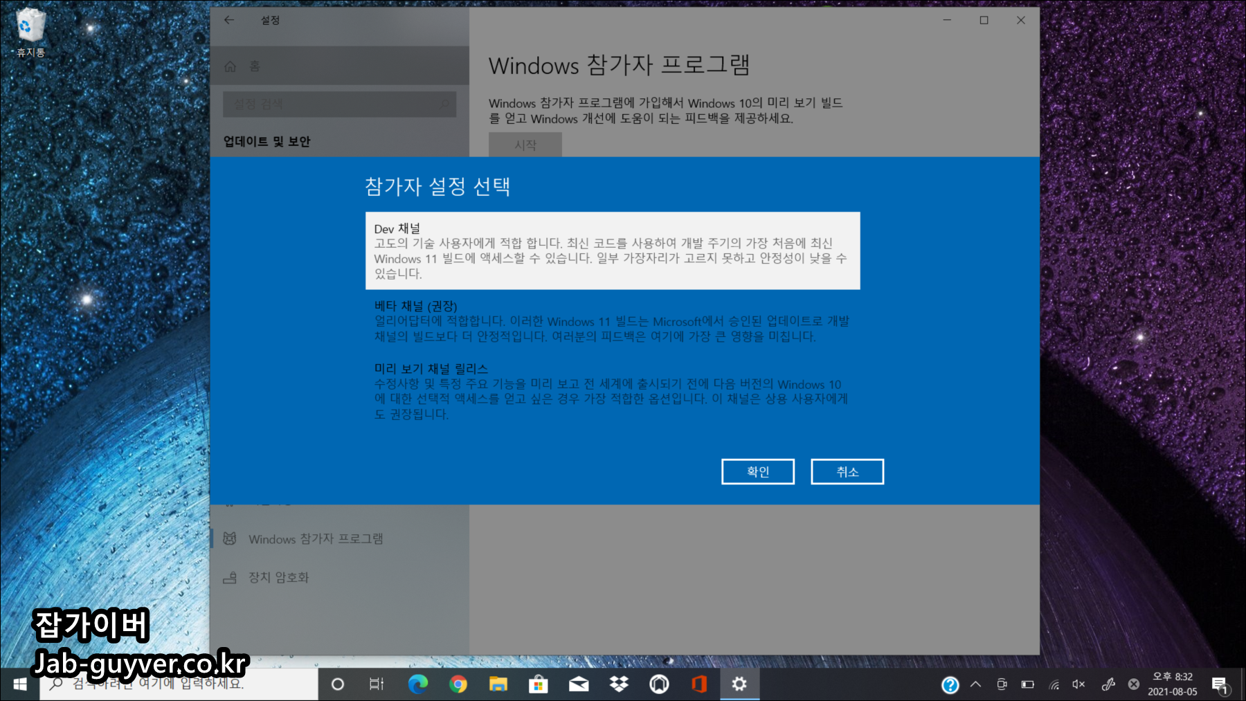Click the Insider Program cat icon
The width and height of the screenshot is (1246, 701).
(230, 538)
